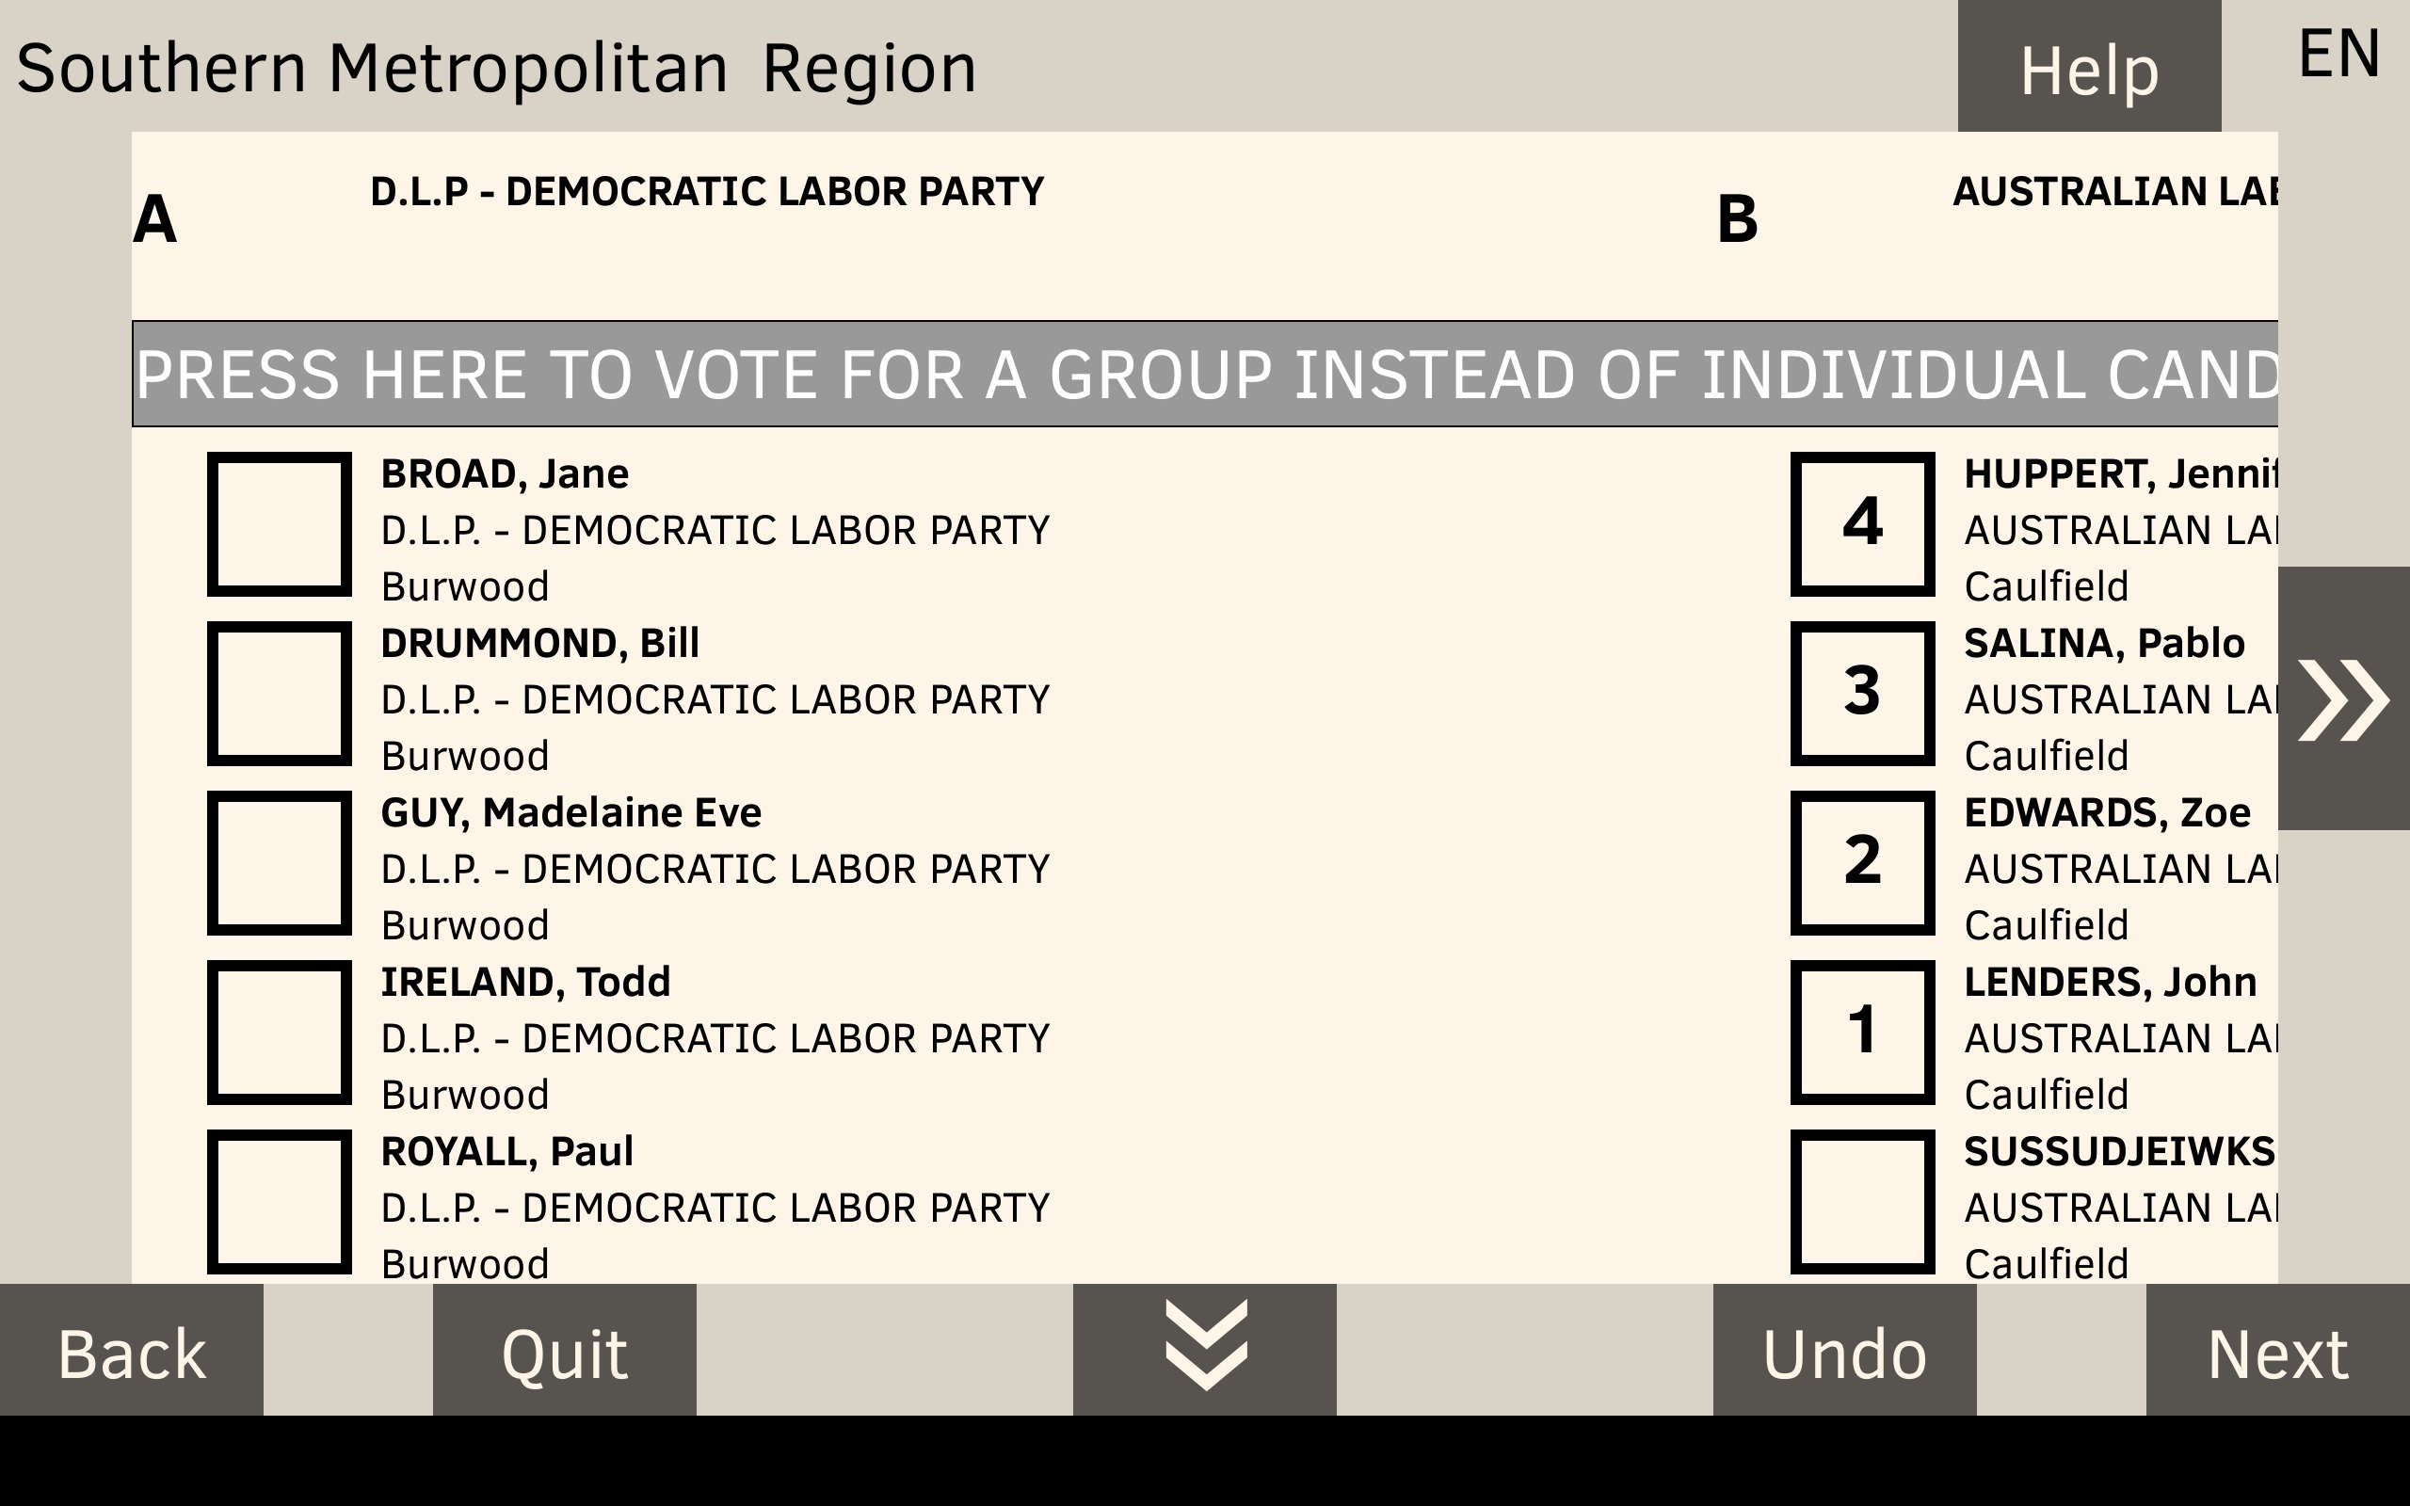Open the EN language selector
The width and height of the screenshot is (2410, 1506).
(x=2338, y=55)
